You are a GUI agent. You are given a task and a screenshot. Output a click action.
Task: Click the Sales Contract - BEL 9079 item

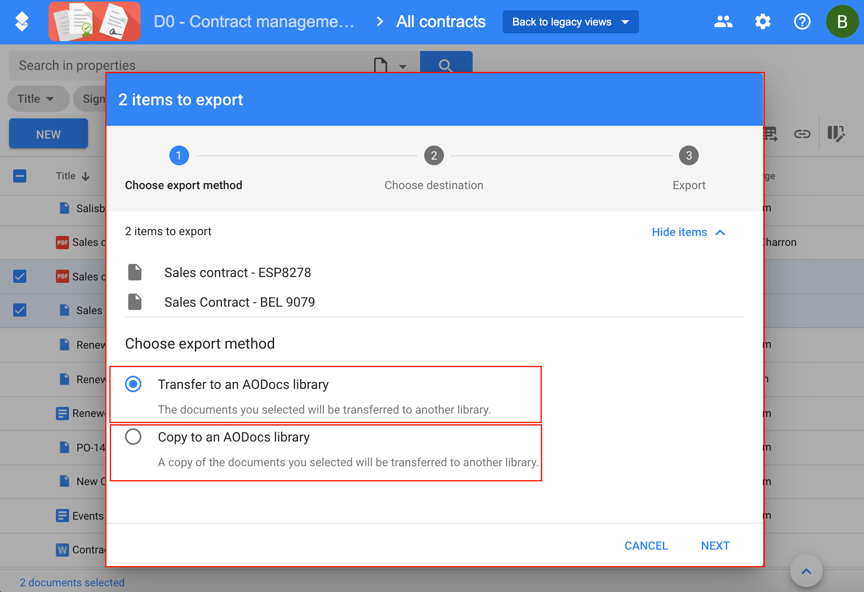(240, 302)
